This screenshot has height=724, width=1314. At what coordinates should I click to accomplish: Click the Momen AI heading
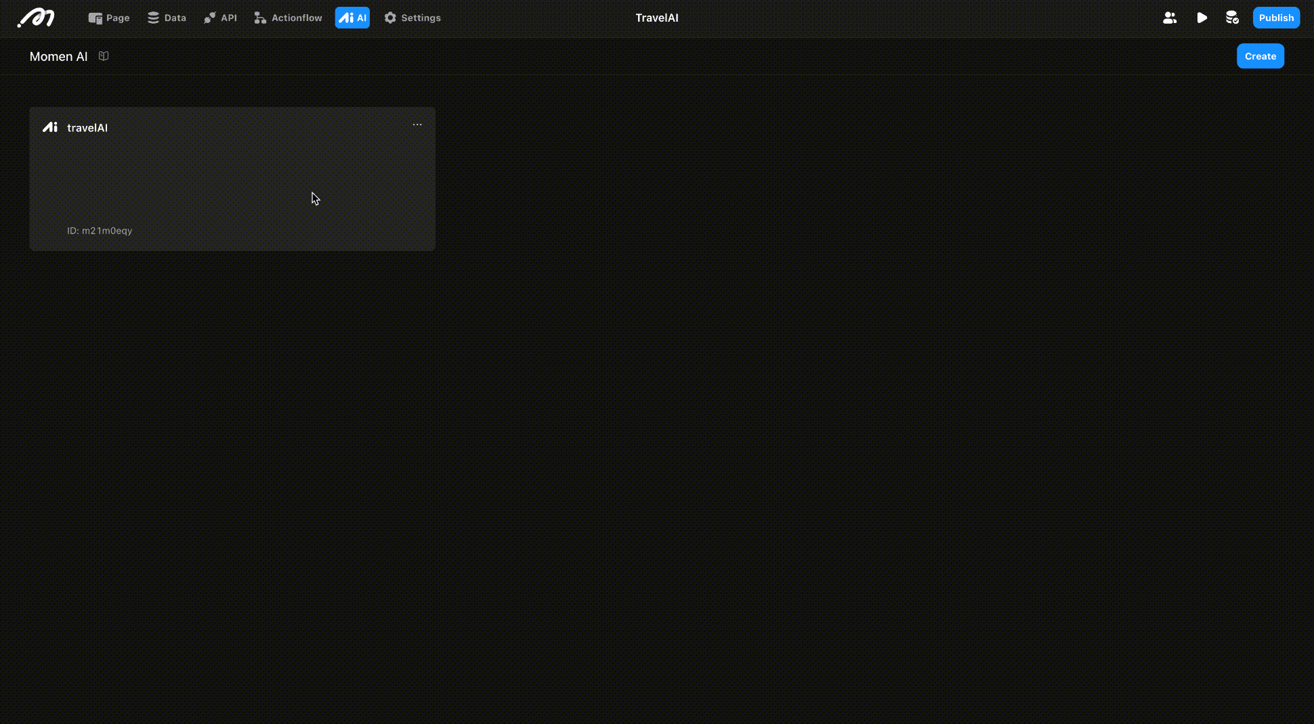[58, 56]
